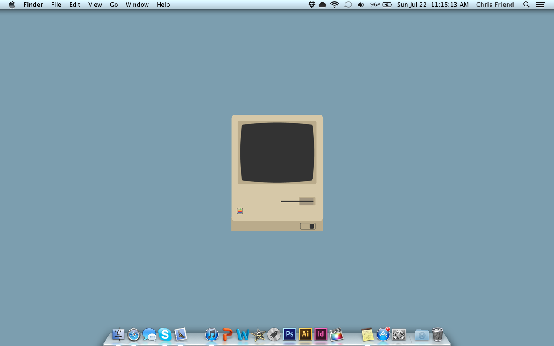Image resolution: width=554 pixels, height=346 pixels.
Task: Launch Photoshop from the Dock
Action: 290,334
